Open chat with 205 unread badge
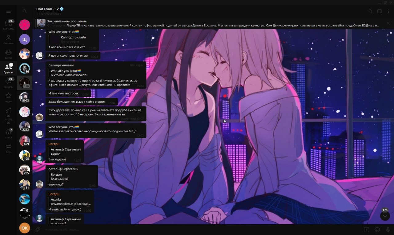394x235 pixels. click(25, 170)
